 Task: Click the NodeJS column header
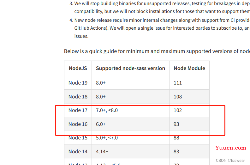click(78, 68)
